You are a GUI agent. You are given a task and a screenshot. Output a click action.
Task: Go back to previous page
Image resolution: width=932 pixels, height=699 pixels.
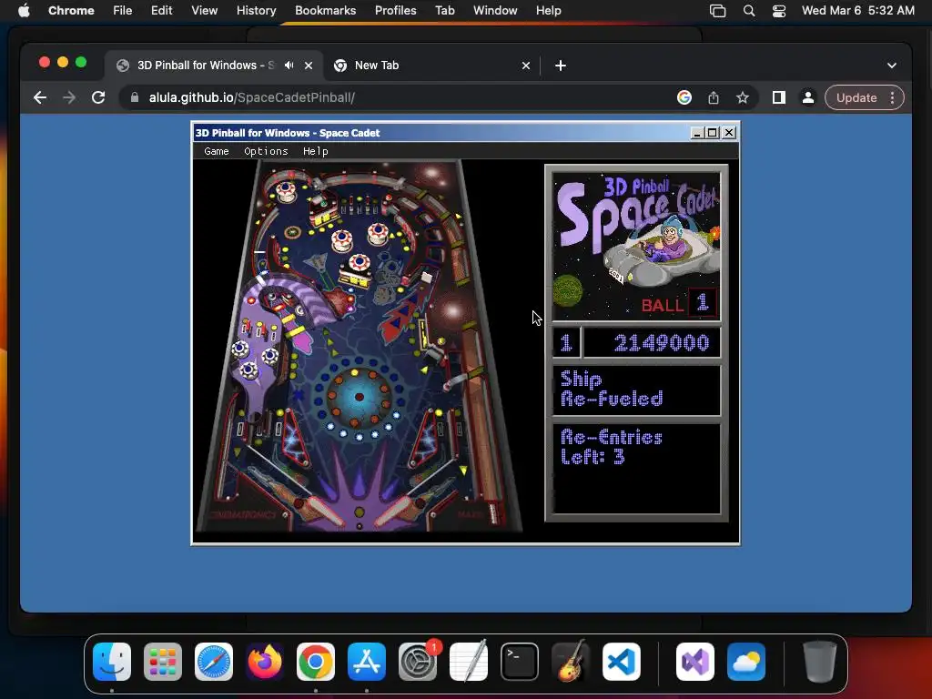(40, 97)
